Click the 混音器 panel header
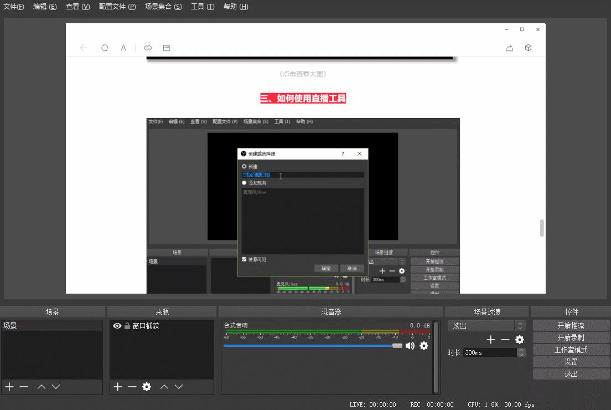The width and height of the screenshot is (611, 410). [x=331, y=312]
